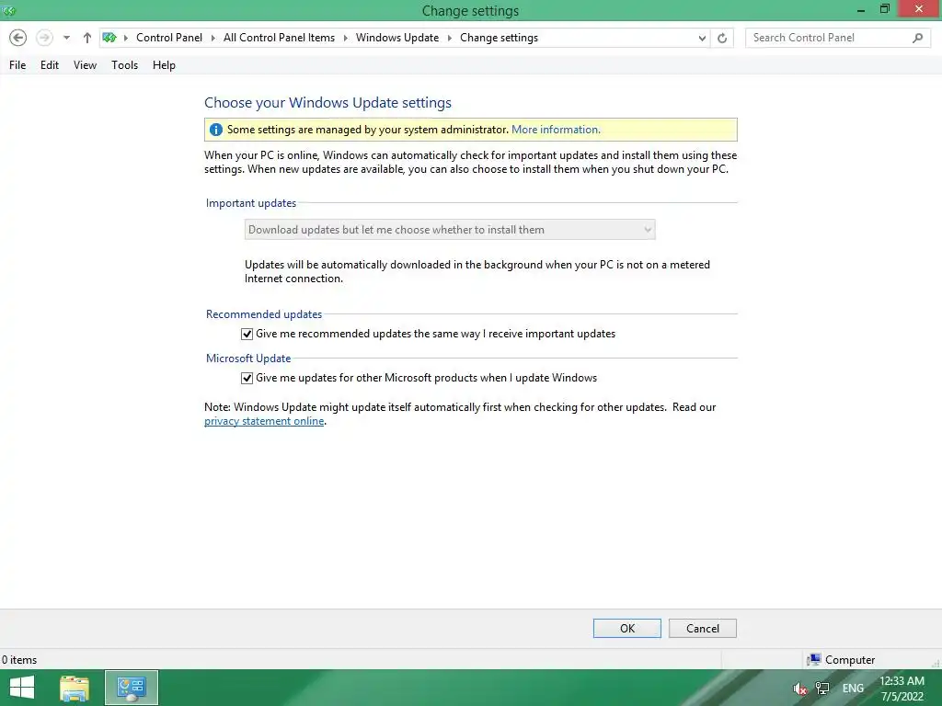Click the Recommended updates section label
Viewport: 942px width, 706px height.
(x=264, y=314)
